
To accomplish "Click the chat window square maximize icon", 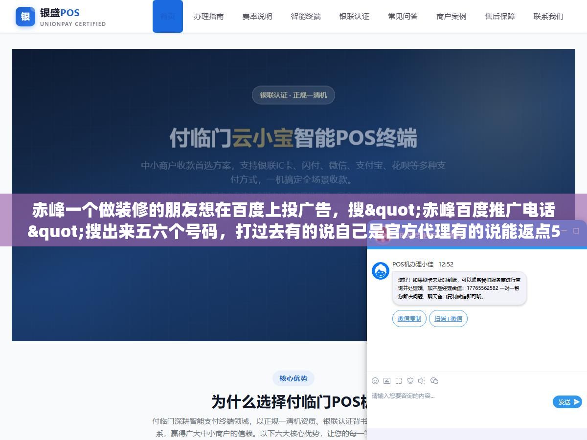I will point(576,231).
